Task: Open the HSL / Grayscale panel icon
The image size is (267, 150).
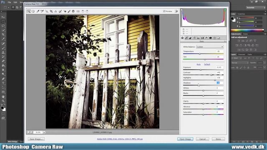Action: pos(194,38)
